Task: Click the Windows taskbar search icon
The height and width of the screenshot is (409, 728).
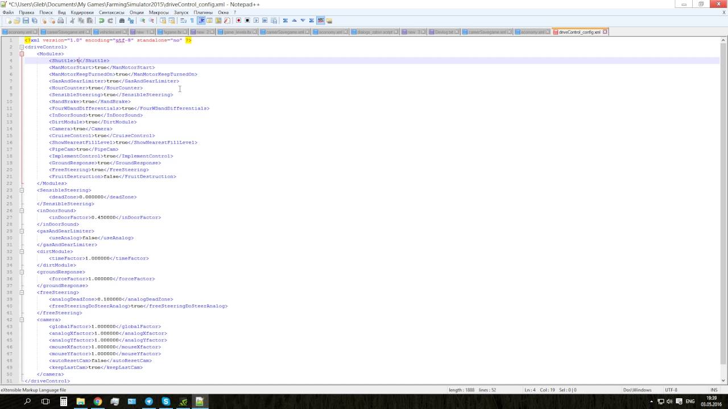Action: [x=27, y=401]
